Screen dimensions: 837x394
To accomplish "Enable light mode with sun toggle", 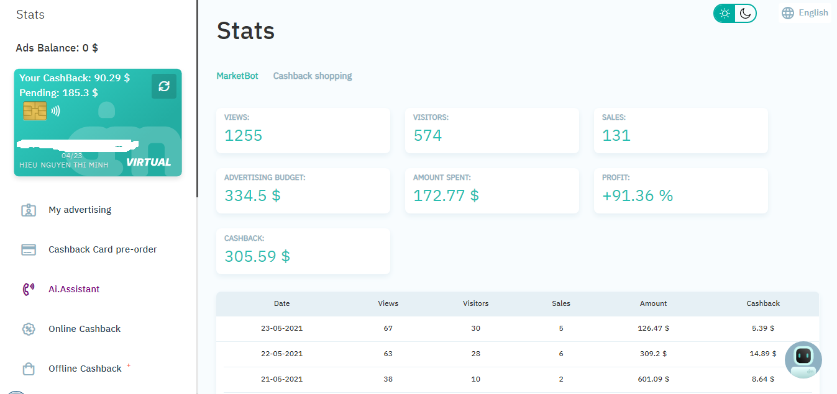I will click(725, 13).
